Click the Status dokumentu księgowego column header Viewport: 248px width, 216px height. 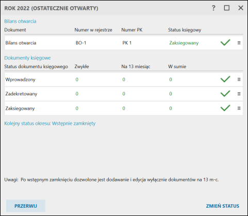pos(36,67)
